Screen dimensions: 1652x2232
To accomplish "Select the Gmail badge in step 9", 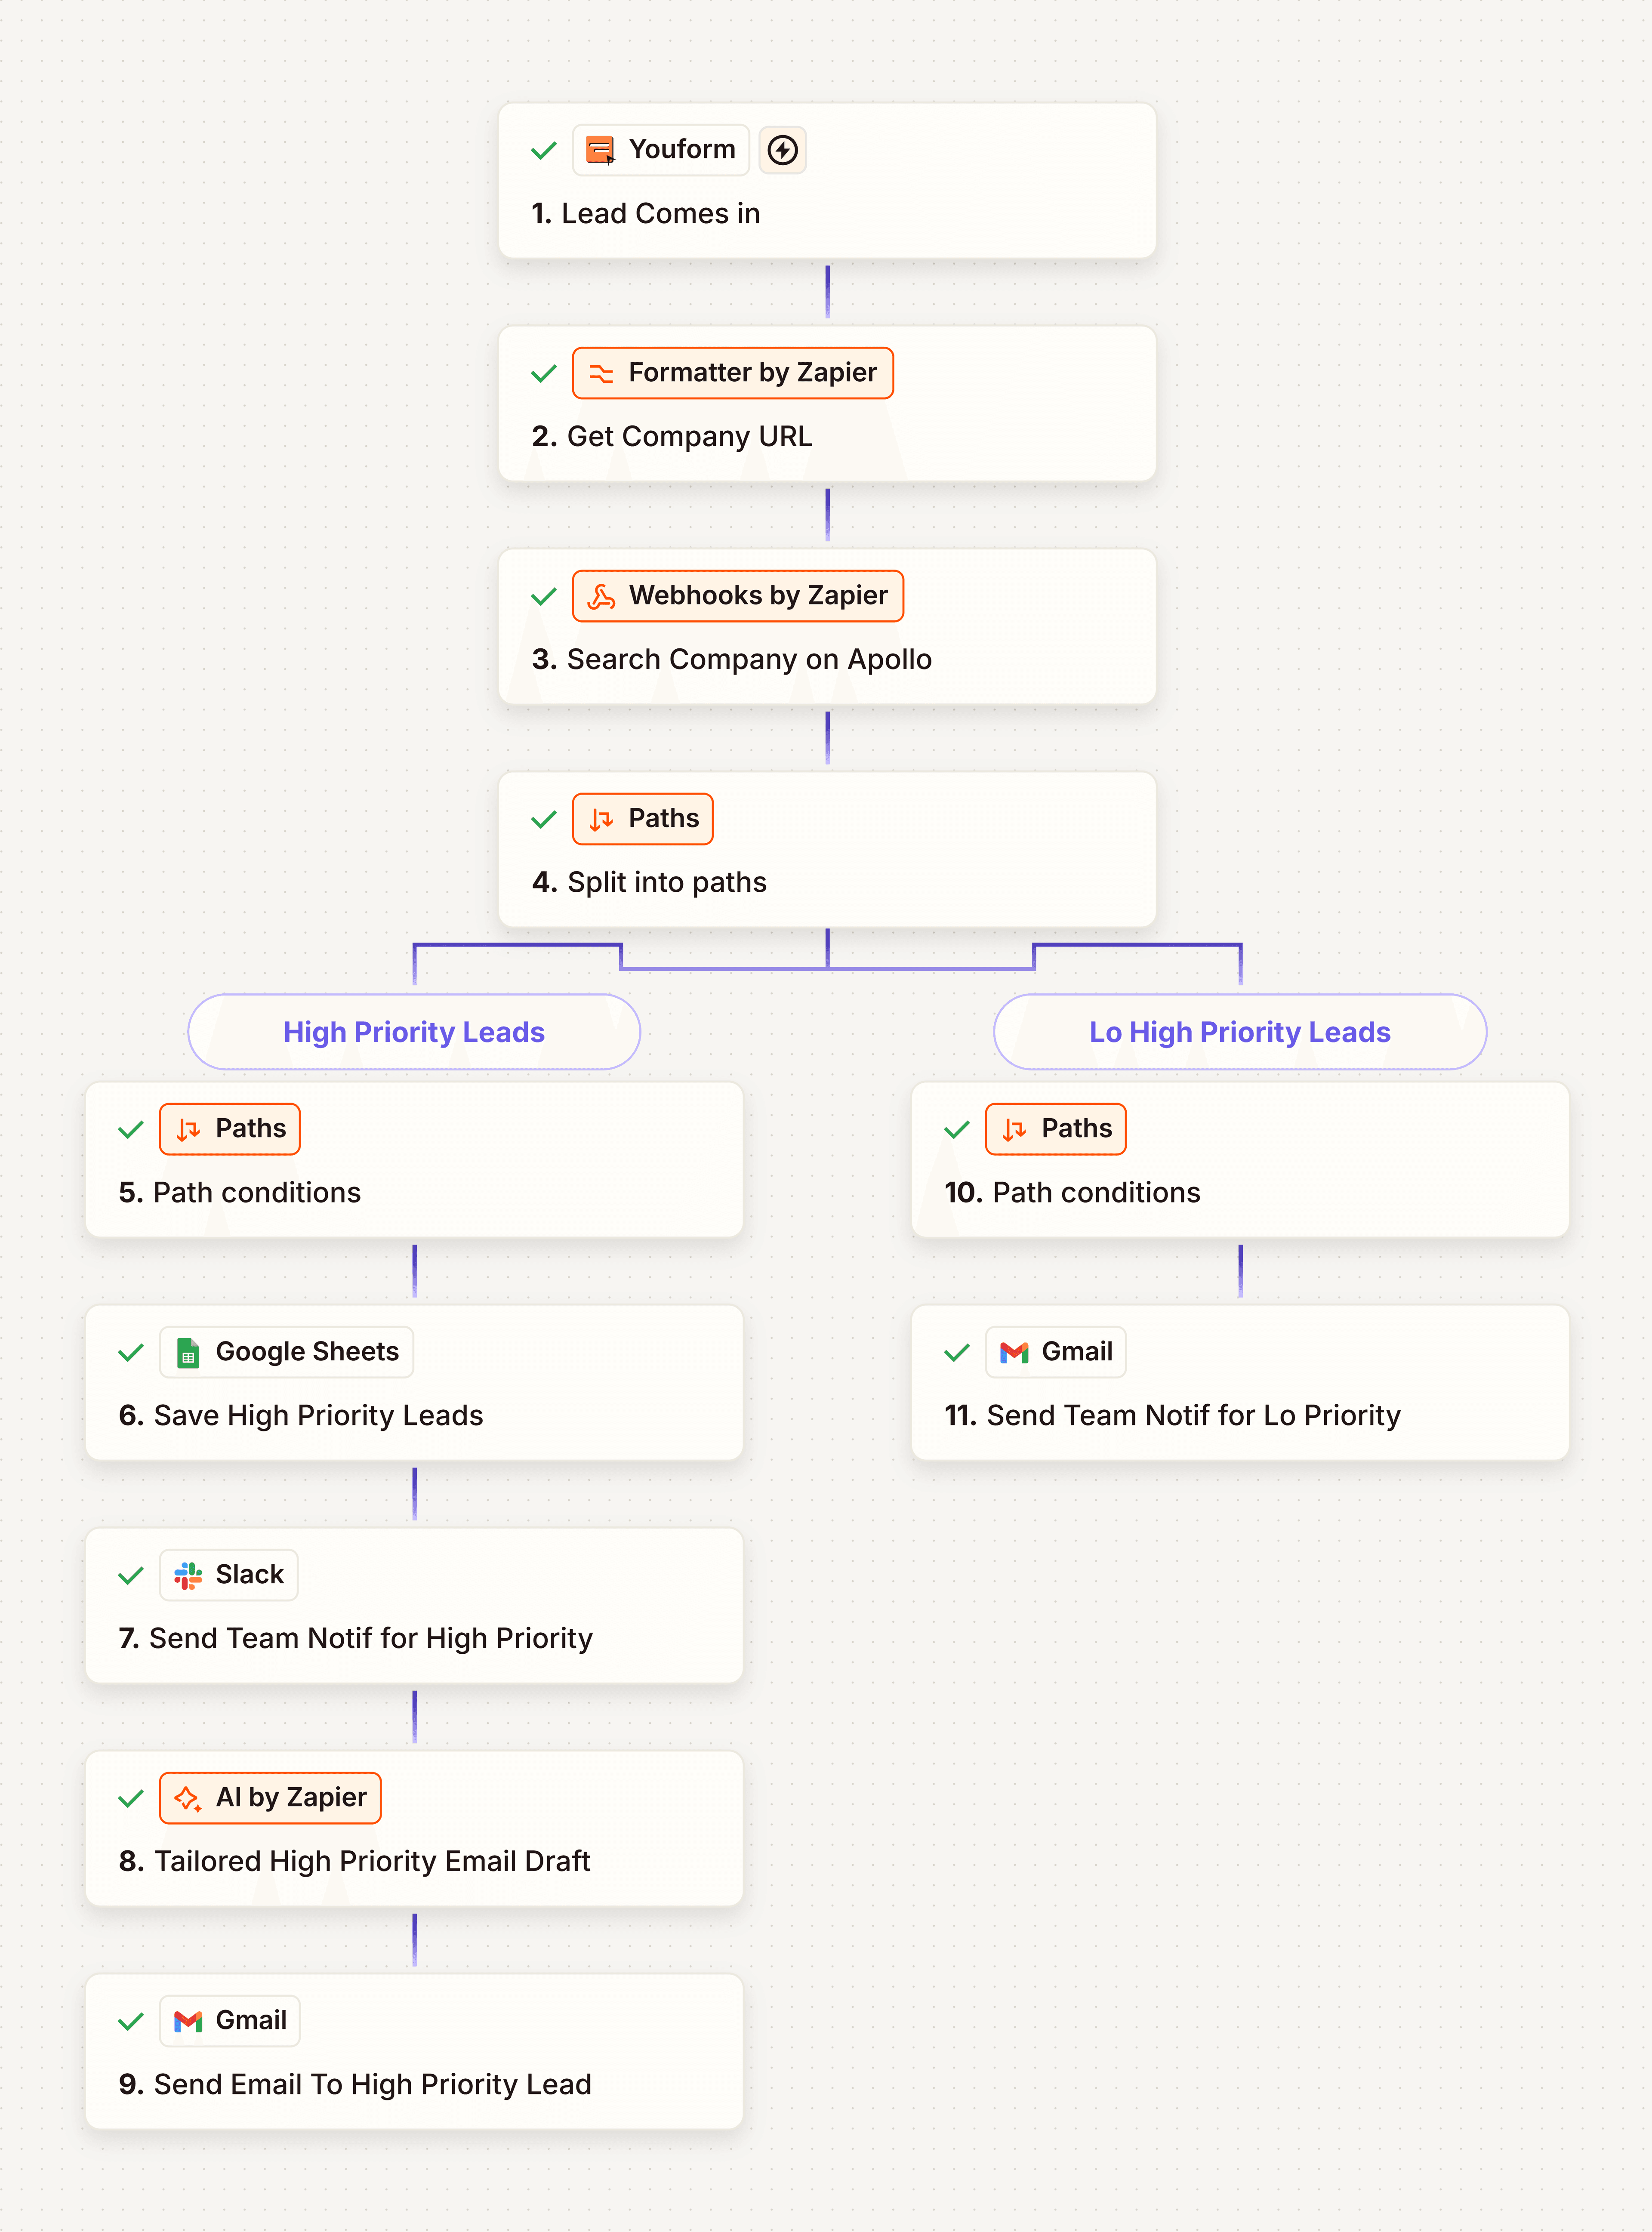I will (x=230, y=2021).
